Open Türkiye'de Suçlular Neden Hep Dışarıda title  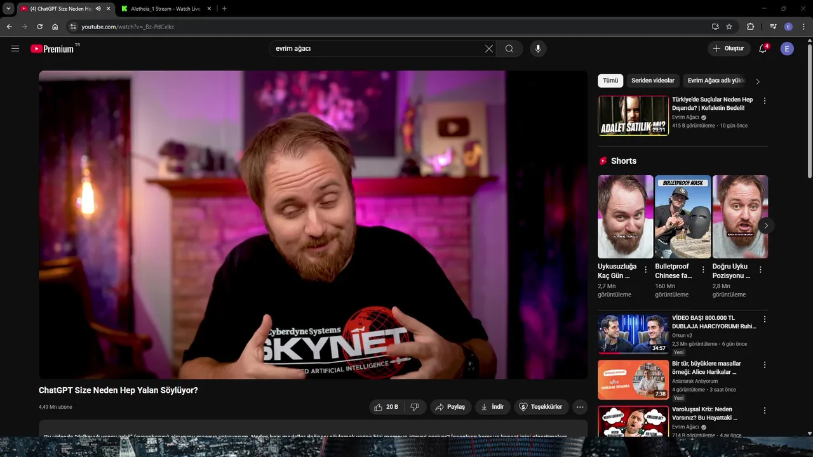click(x=713, y=103)
